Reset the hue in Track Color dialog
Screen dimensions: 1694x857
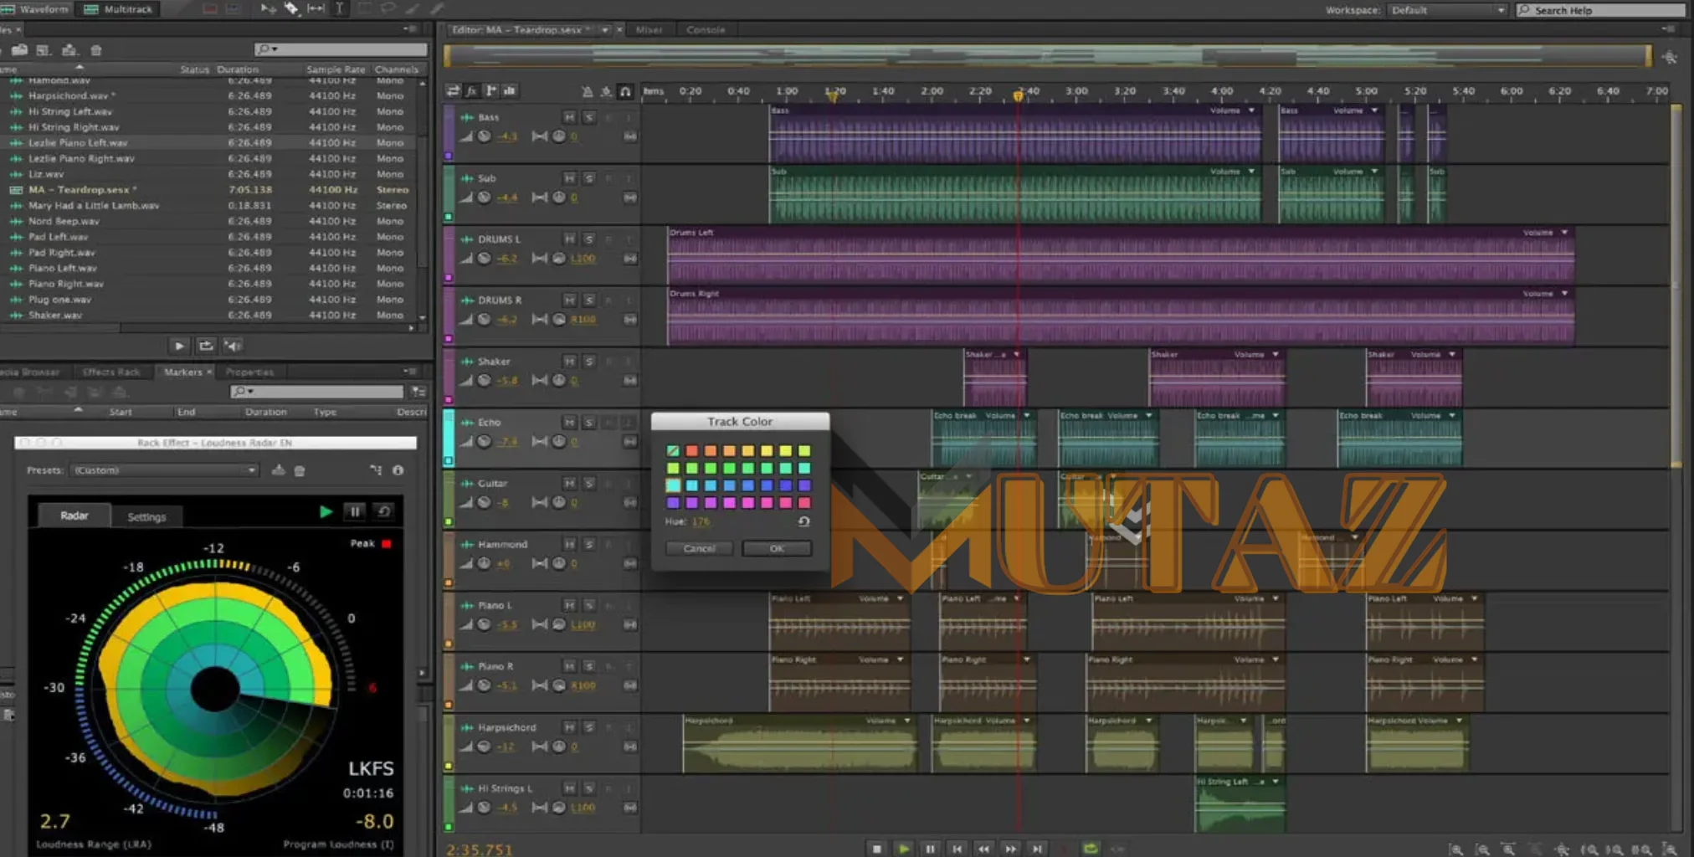(803, 521)
